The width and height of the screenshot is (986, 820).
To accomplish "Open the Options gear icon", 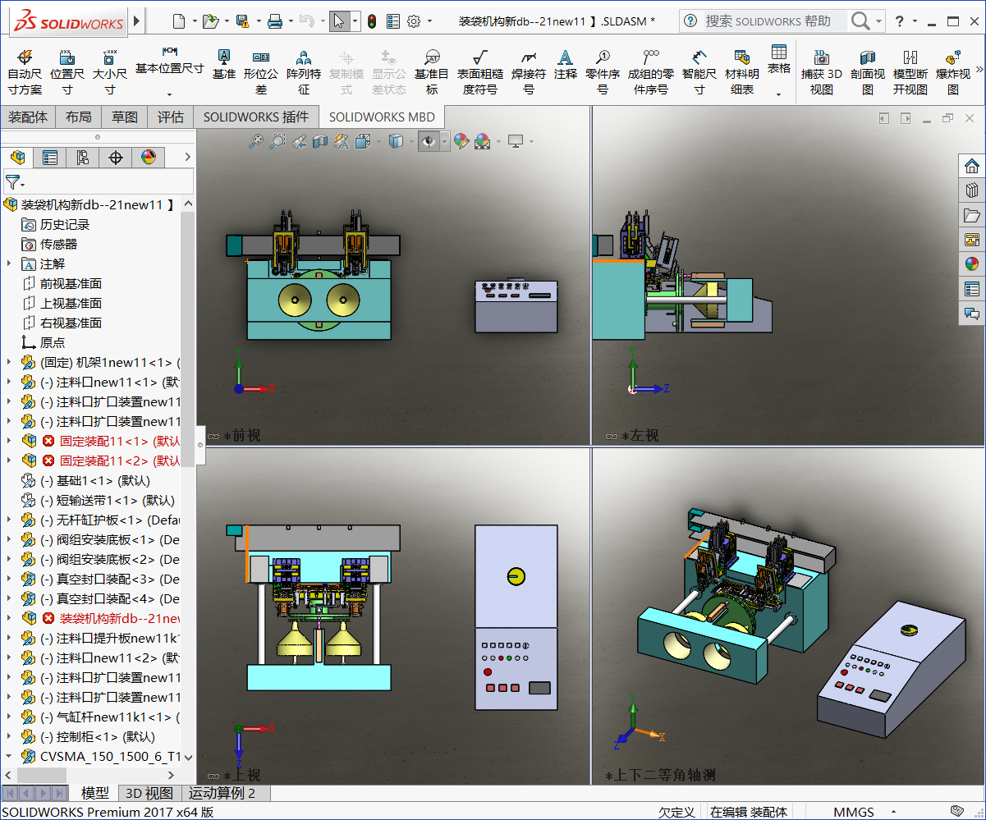I will click(414, 21).
